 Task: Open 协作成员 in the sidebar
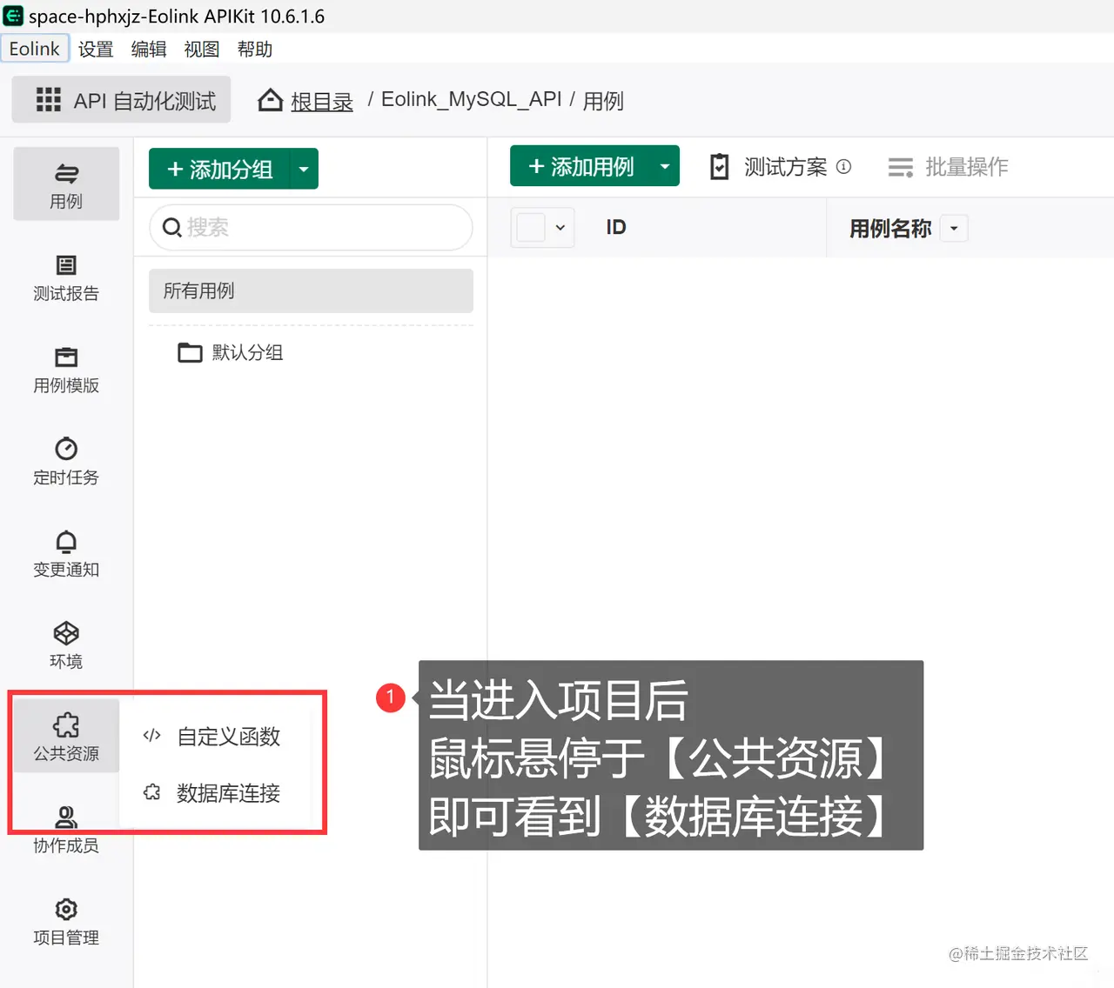[x=66, y=831]
